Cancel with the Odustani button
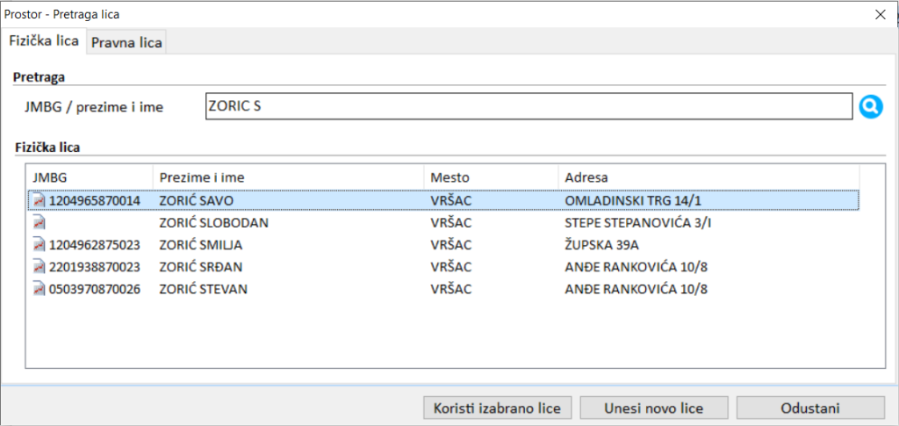The width and height of the screenshot is (899, 426). (809, 408)
